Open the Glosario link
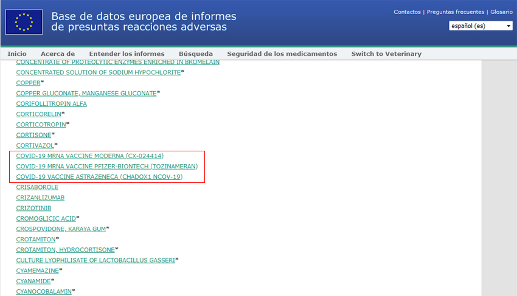Image resolution: width=517 pixels, height=296 pixels. coord(501,12)
